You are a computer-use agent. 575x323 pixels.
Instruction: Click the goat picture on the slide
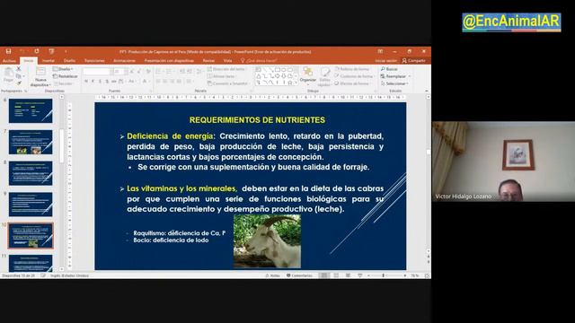[268, 241]
